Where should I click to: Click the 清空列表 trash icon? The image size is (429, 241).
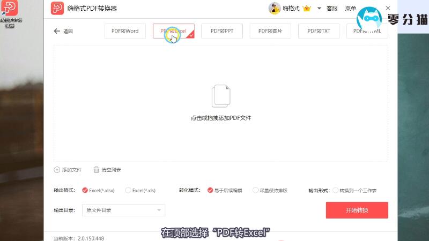[97, 170]
